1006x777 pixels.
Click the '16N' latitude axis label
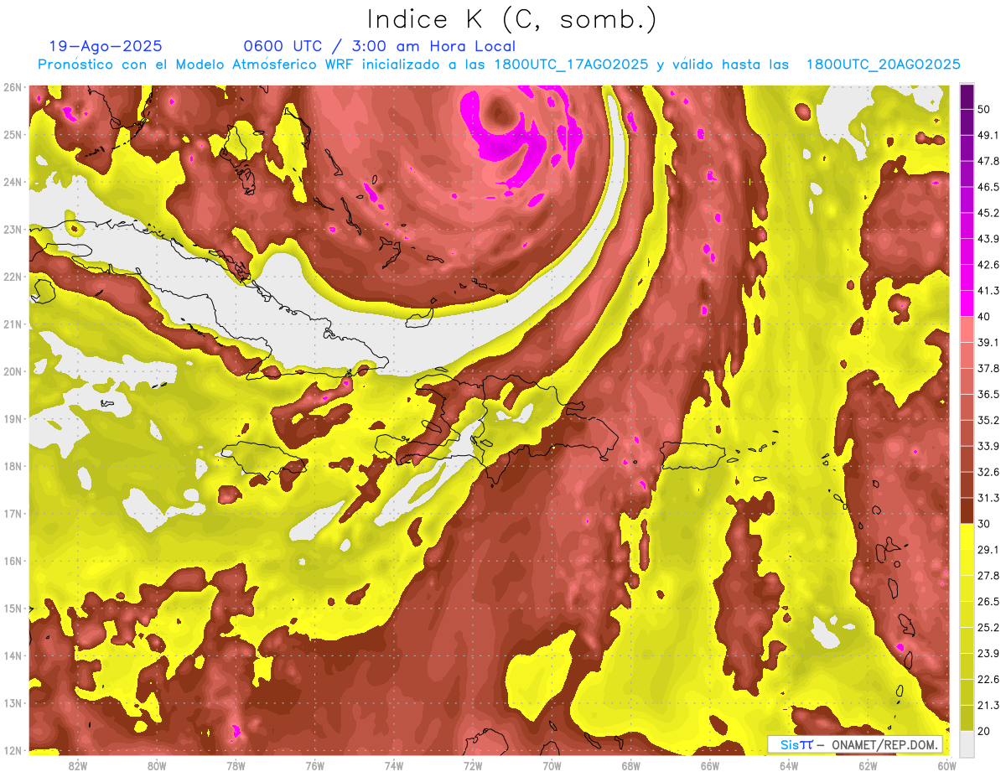12,561
